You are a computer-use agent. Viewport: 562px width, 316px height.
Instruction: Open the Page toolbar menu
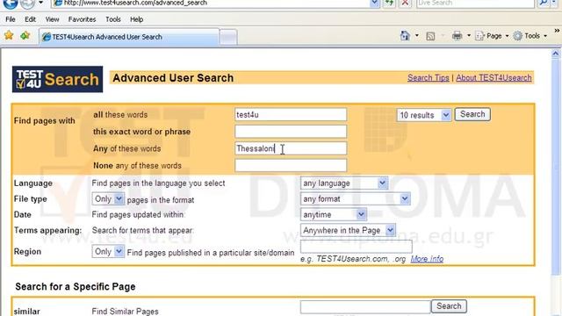pos(492,36)
